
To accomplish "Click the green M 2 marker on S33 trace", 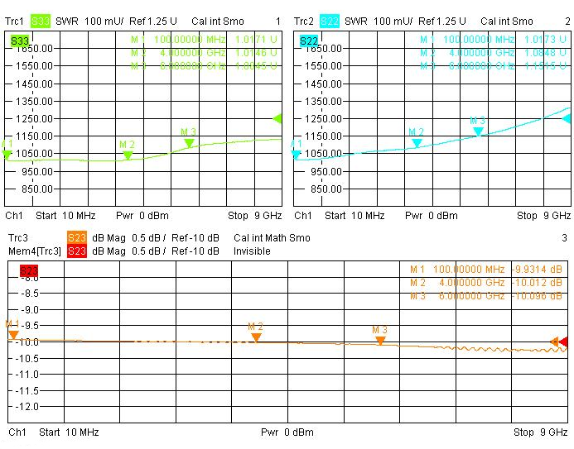I will click(128, 155).
